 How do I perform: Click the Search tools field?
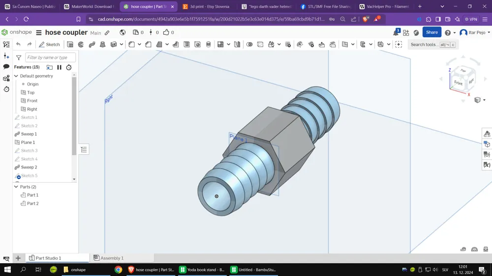tap(433, 45)
